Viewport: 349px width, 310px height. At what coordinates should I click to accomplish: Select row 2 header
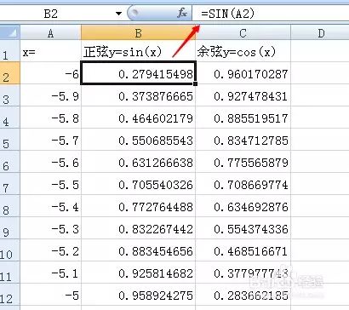[9, 73]
